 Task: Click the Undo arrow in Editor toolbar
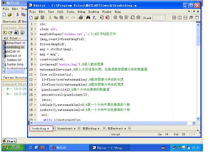pos(67,18)
